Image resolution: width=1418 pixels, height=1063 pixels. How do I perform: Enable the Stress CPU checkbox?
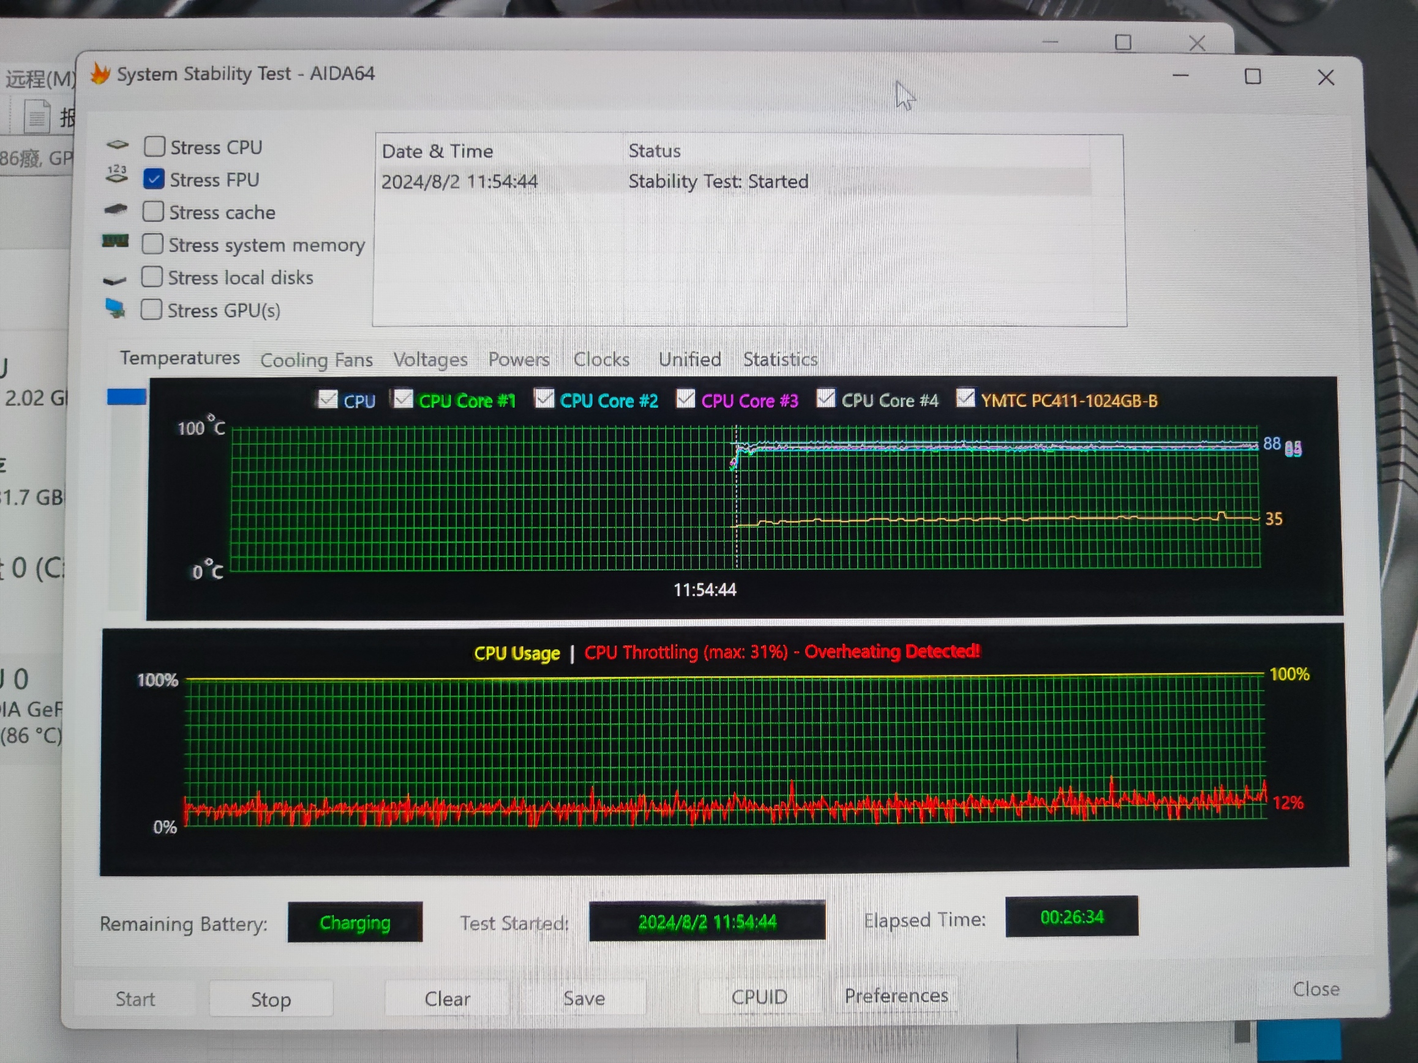tap(154, 146)
